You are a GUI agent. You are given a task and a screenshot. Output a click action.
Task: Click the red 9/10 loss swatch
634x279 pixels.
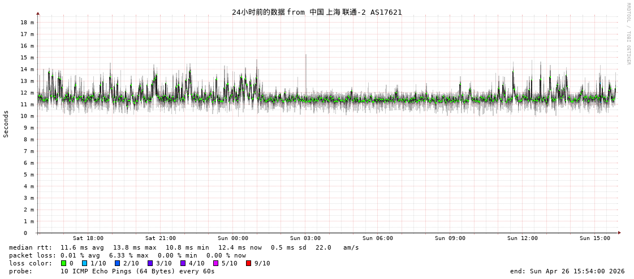point(248,263)
